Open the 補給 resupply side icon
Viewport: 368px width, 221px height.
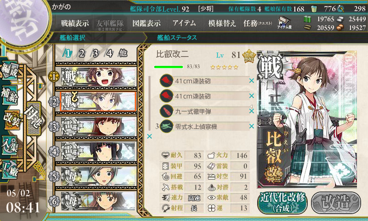[9, 95]
